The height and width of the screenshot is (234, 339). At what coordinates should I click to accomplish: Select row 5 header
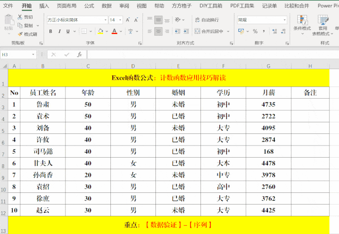tap(4, 128)
